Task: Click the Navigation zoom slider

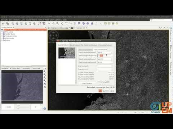Action: 22,107
